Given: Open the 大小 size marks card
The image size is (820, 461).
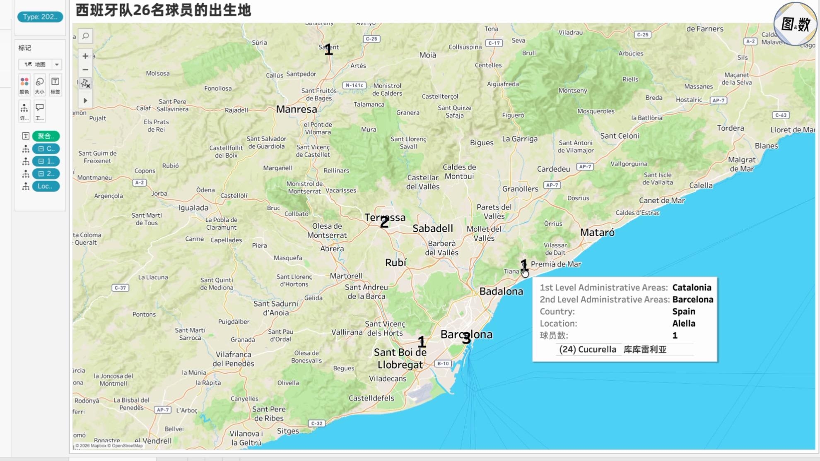Looking at the screenshot, I should pos(40,85).
